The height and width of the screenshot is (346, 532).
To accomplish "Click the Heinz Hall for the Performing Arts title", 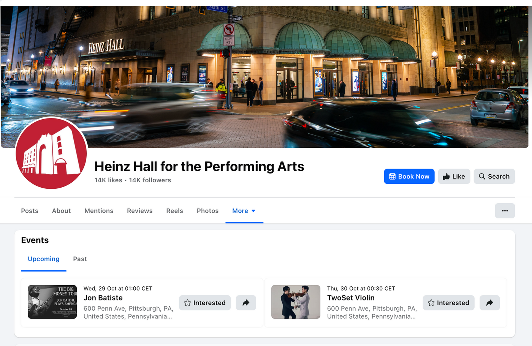I will (x=199, y=166).
